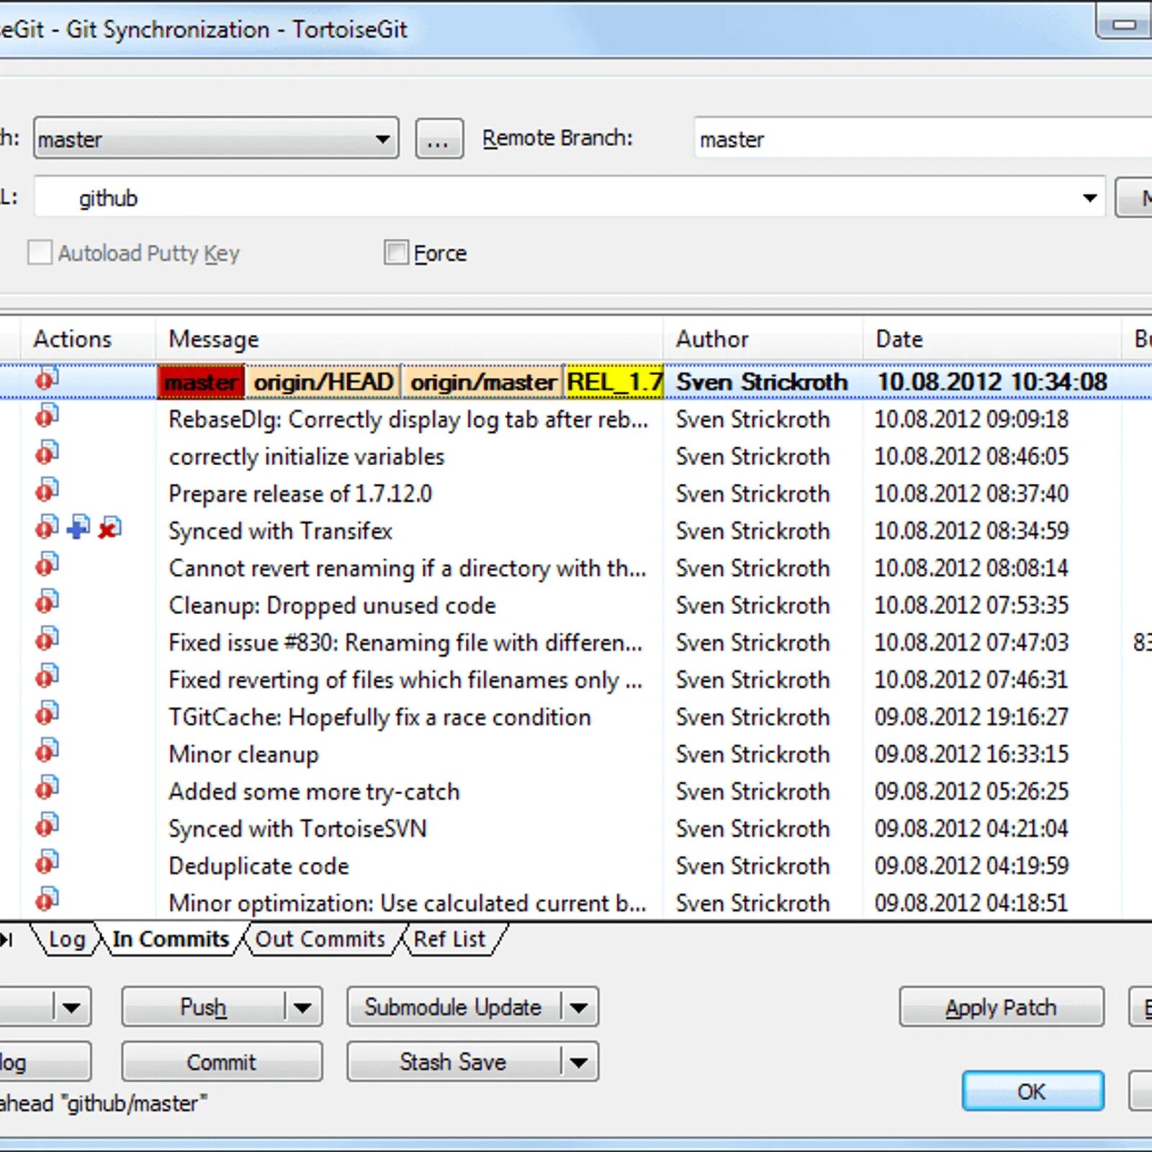
Task: Click modified icon in Synced with Transifex row
Action: pyautogui.click(x=47, y=527)
